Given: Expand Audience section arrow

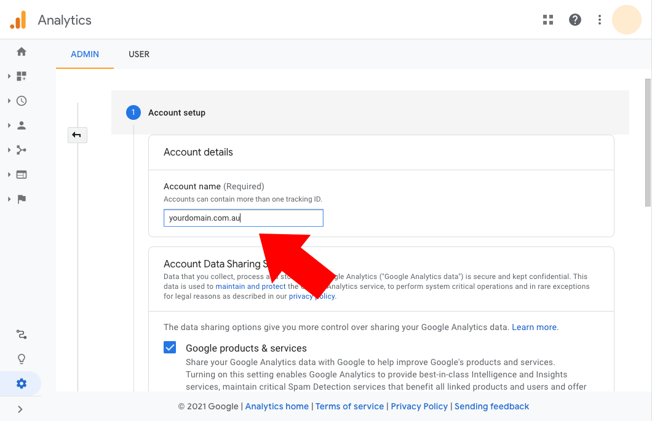Looking at the screenshot, I should pos(9,125).
